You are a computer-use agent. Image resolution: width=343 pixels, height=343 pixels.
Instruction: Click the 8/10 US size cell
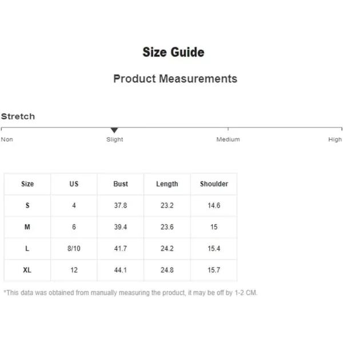pos(74,249)
